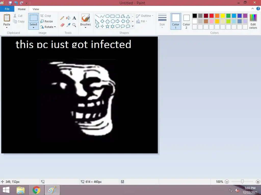Select the Polygon shape
Image resolution: width=261 pixels, height=195 pixels.
pos(123,16)
